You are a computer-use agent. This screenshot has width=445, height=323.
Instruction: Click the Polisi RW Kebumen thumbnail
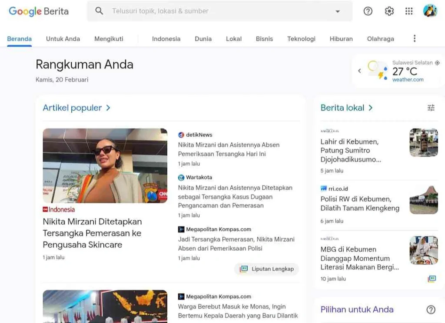(x=424, y=200)
